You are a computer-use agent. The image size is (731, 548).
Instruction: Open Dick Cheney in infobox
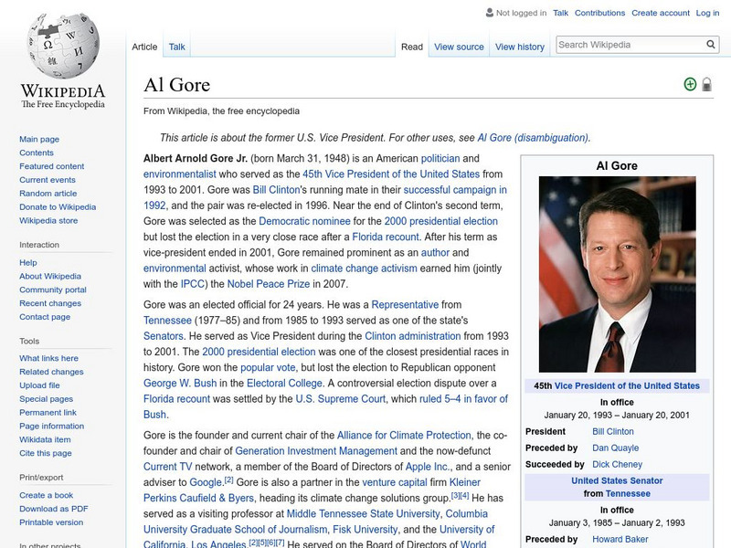pos(618,464)
